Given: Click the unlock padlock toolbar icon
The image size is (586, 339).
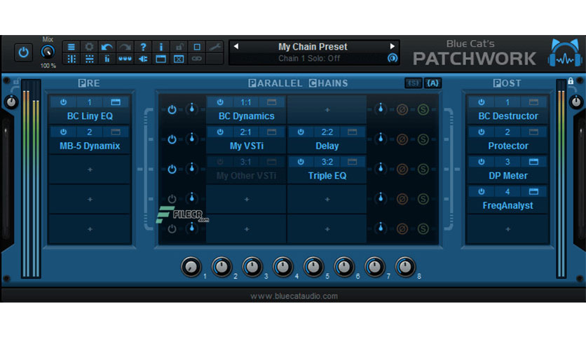Looking at the screenshot, I should click(x=179, y=47).
